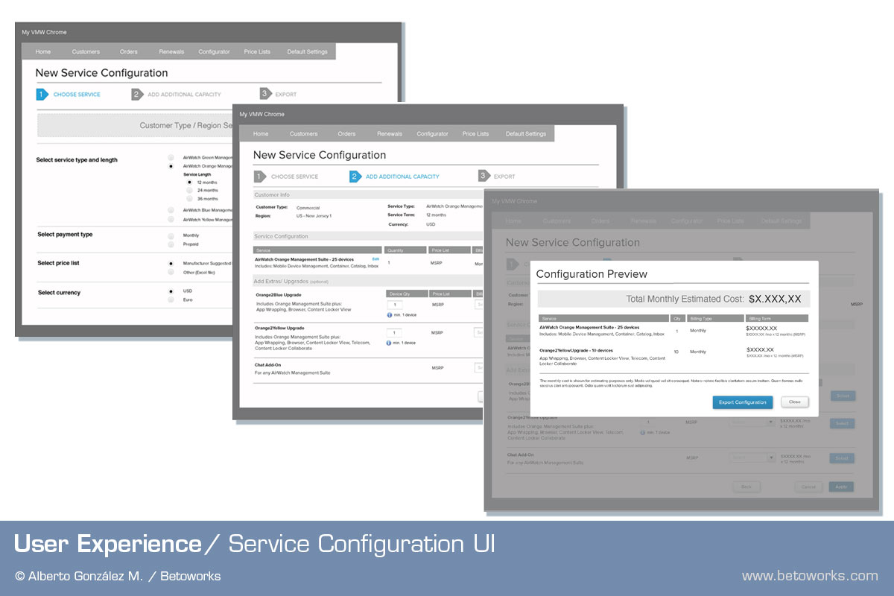
Task: Open Default Settings in the rear window menu
Action: [x=307, y=52]
